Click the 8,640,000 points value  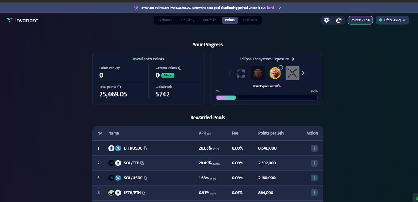268,148
